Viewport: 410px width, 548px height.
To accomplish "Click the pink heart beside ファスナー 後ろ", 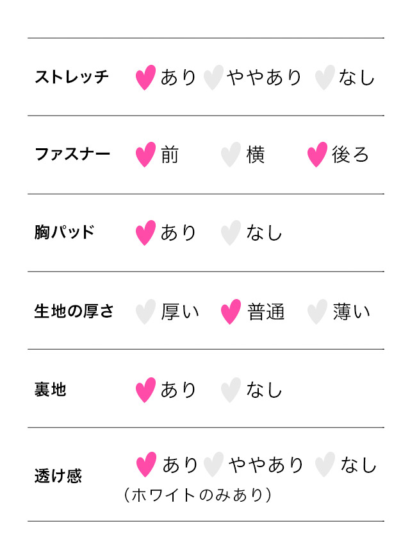I will coord(317,155).
